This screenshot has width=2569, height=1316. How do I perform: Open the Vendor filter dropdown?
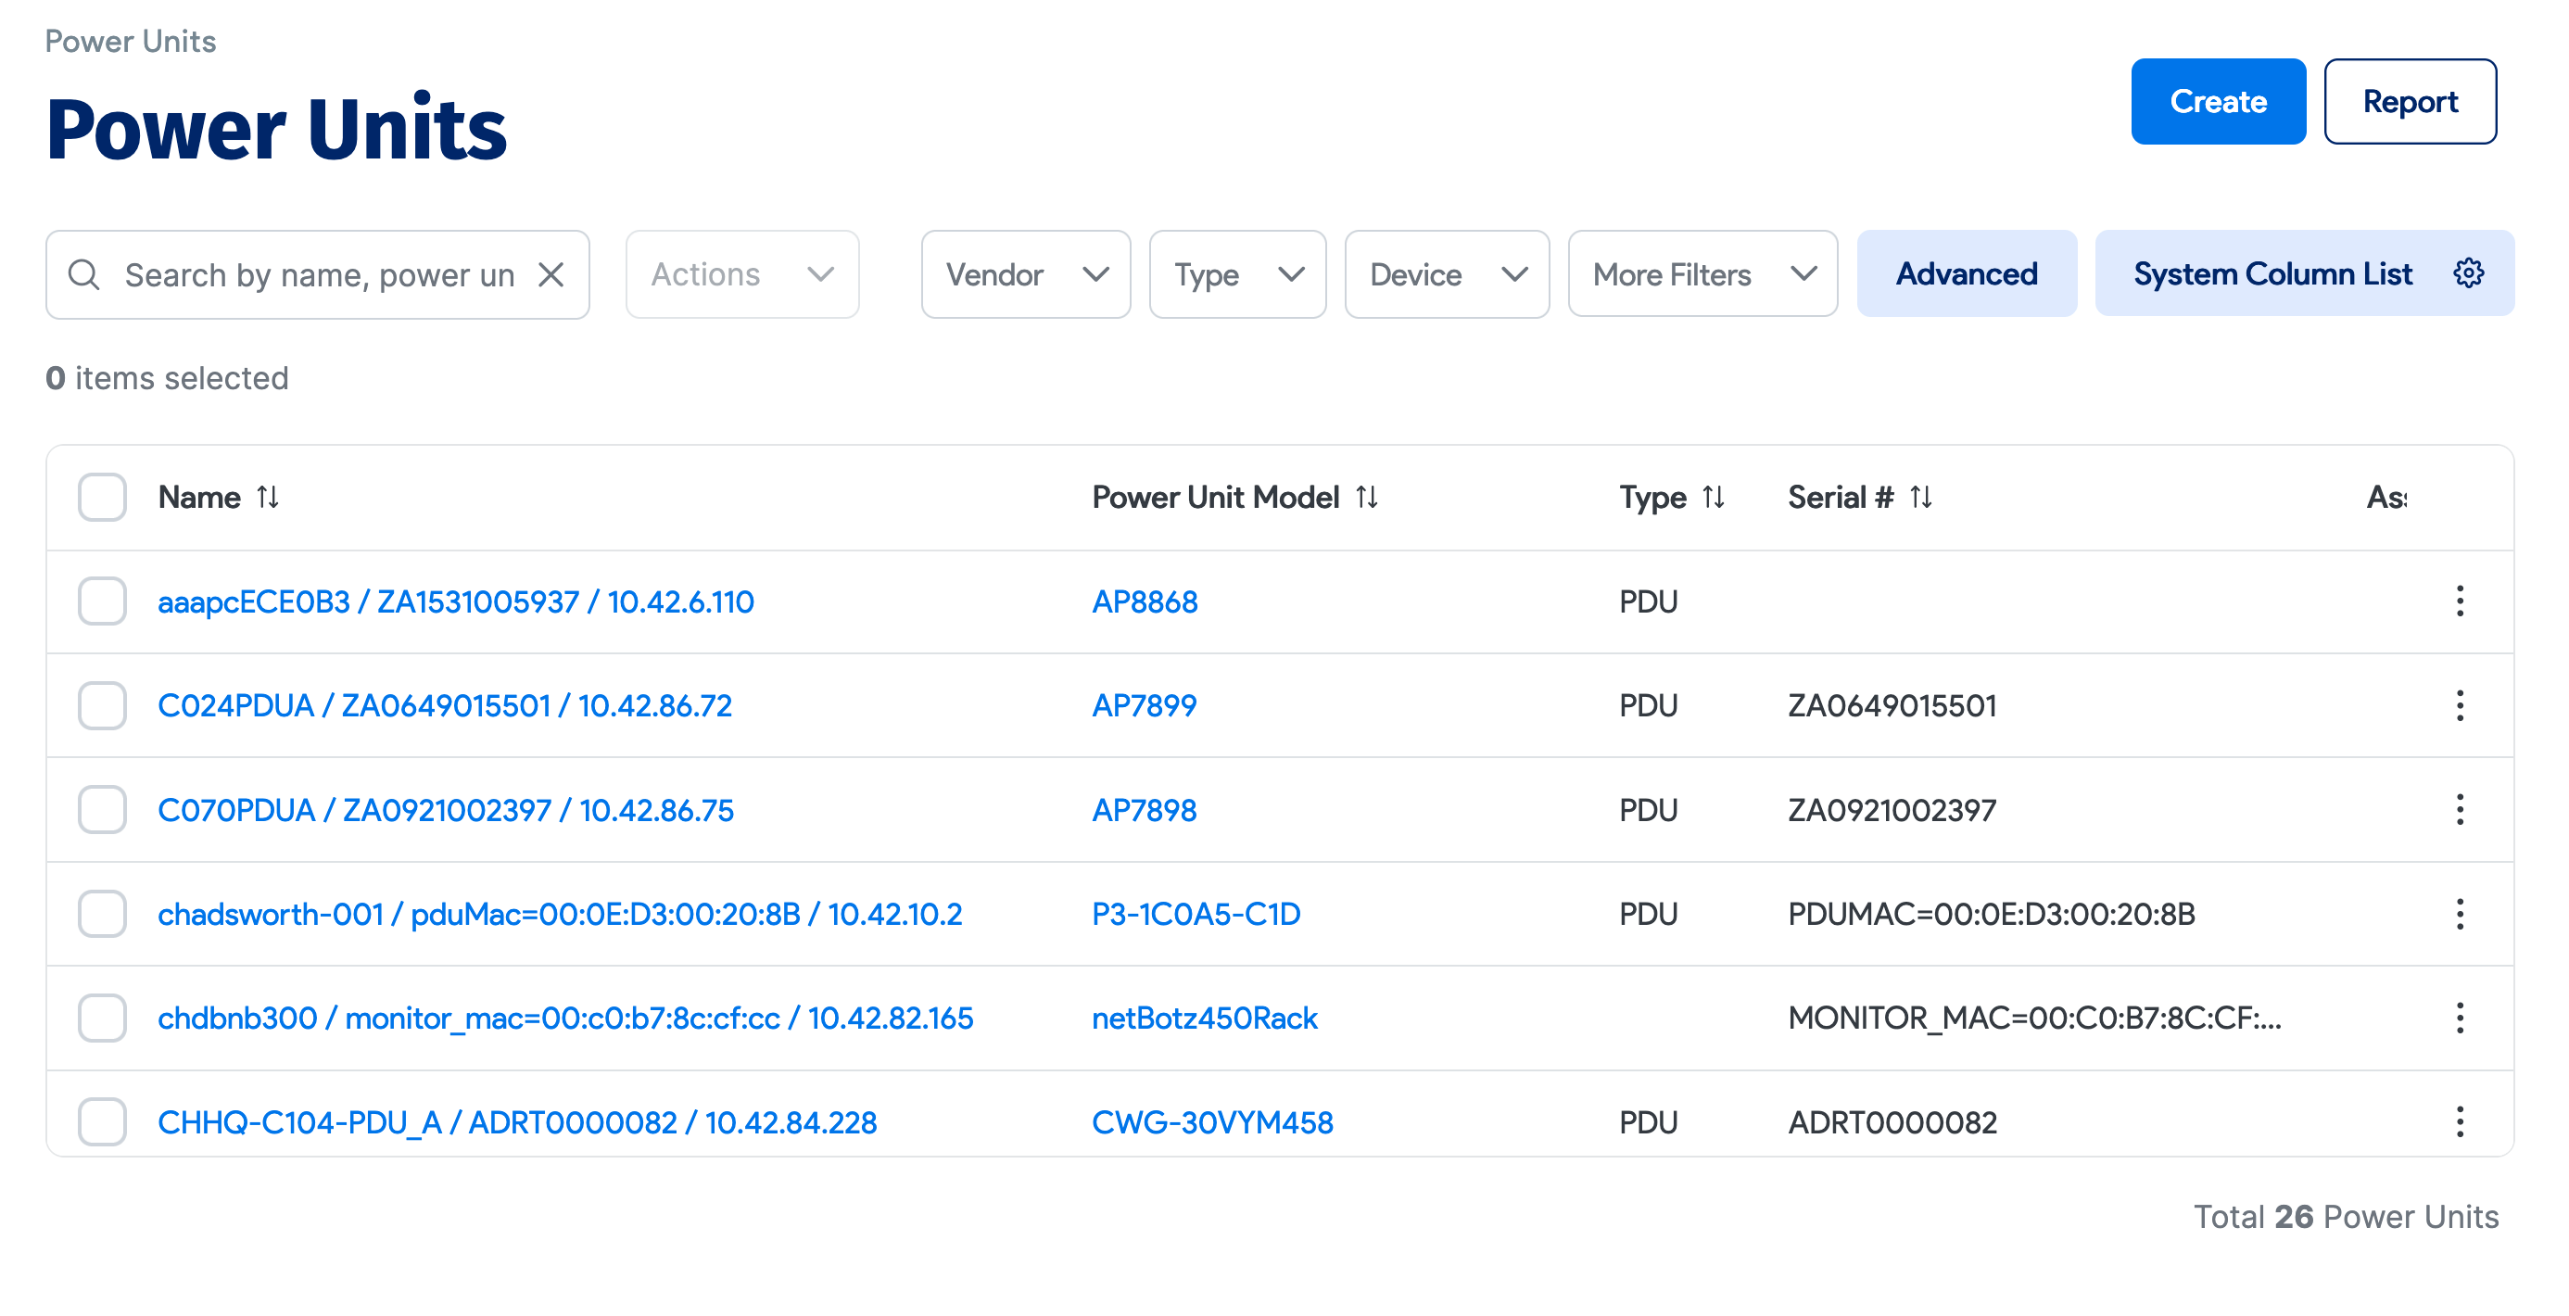[x=1025, y=274]
